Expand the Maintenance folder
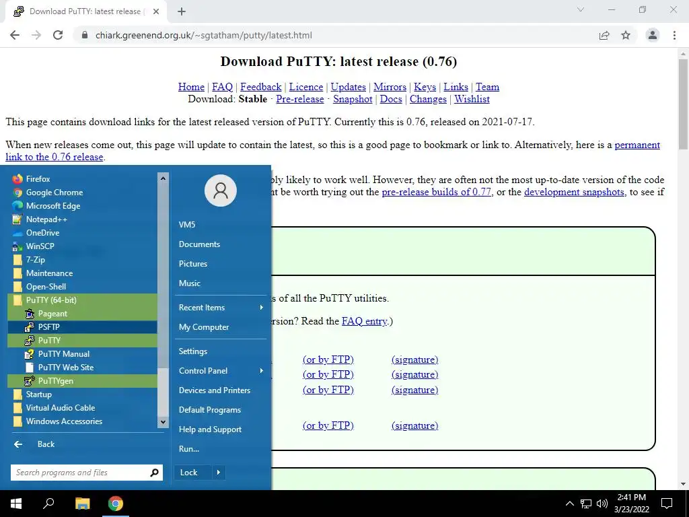The image size is (689, 517). point(82,273)
